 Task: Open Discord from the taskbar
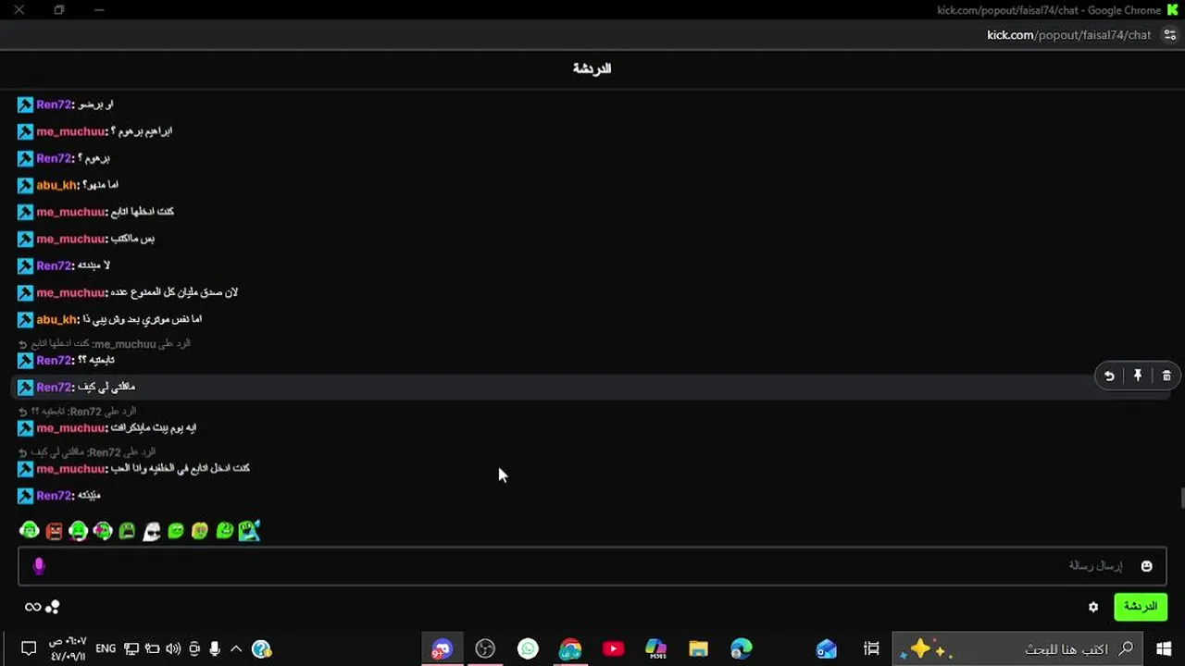442,648
